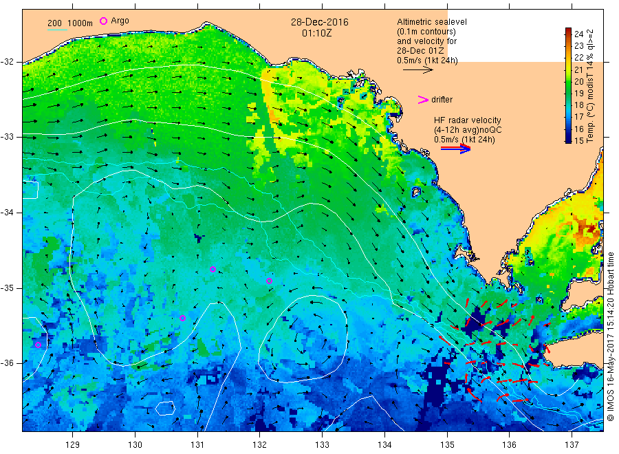This screenshot has height=454, width=619.
Task: Click the cyan line under the 200 label
Action: tap(57, 30)
